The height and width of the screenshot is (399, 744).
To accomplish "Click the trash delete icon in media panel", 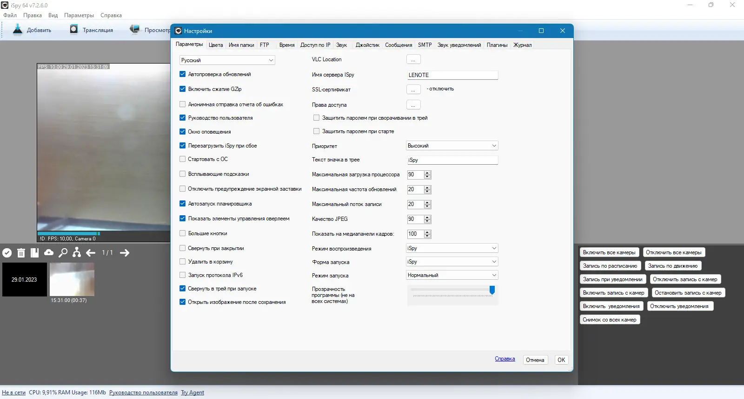I will pos(21,253).
